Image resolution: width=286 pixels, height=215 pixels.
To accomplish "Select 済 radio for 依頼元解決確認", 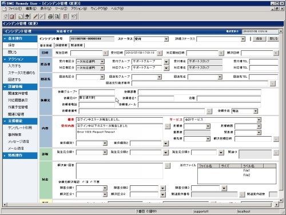I will tap(84, 182).
